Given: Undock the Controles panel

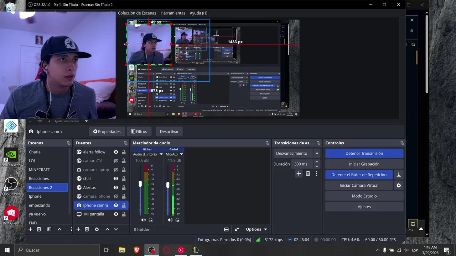Looking at the screenshot, I should (402, 143).
